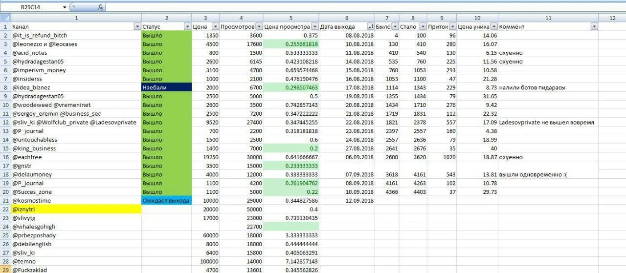The image size is (626, 273).
Task: Click the Name Box showing R29C14
Action: coord(31,7)
